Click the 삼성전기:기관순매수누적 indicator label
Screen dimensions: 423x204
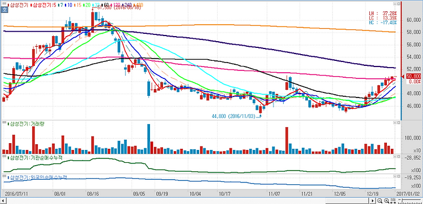tap(35, 158)
